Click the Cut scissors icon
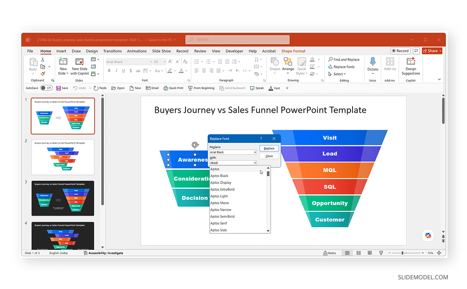This screenshot has width=467, height=289. tap(43, 60)
